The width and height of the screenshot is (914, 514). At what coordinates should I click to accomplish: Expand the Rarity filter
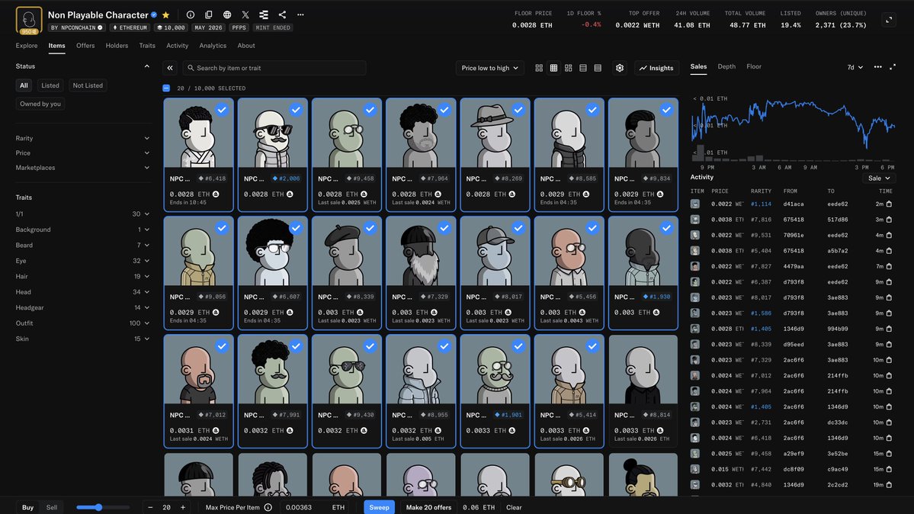pos(82,138)
